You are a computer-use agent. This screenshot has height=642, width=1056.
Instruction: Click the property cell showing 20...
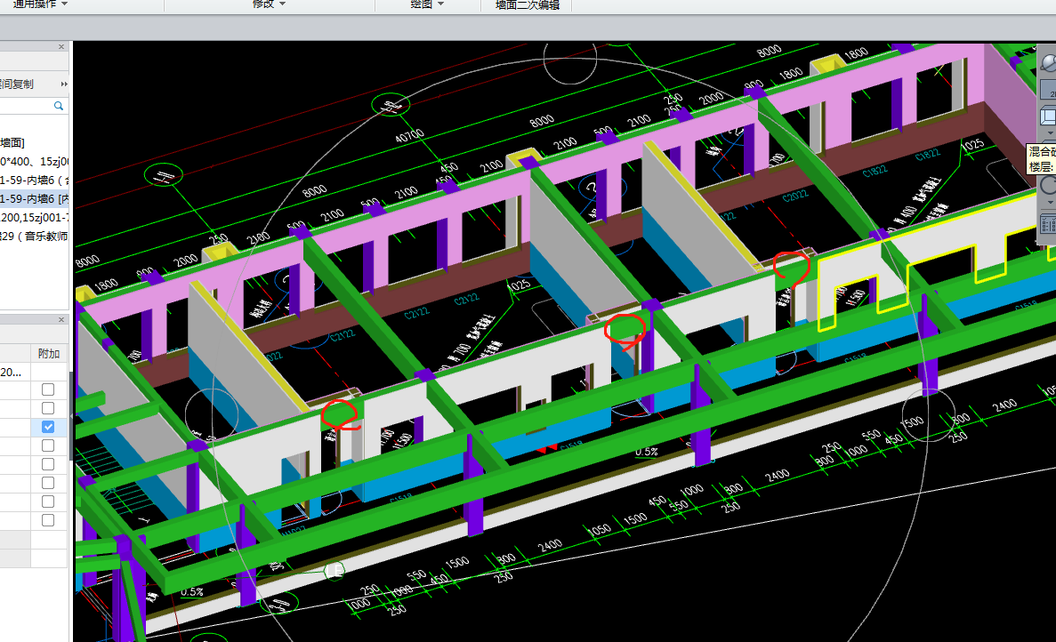tap(15, 372)
